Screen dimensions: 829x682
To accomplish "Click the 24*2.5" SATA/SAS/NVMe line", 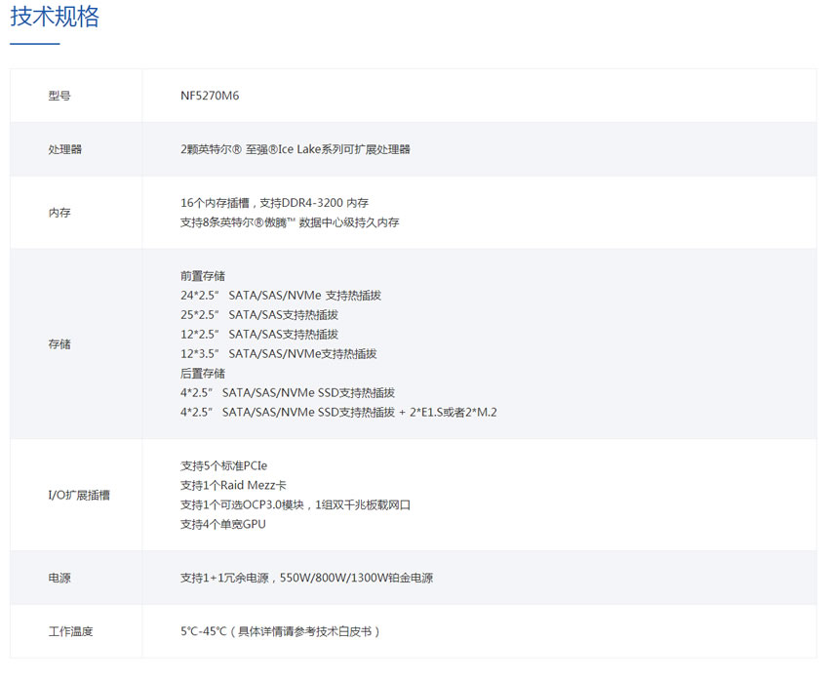I will point(281,296).
